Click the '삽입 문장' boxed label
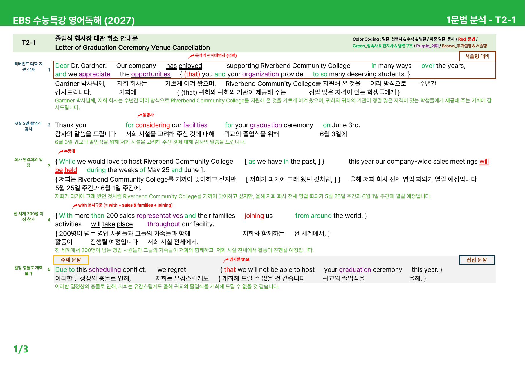This screenshot has height=371, width=525. pos(477,260)
